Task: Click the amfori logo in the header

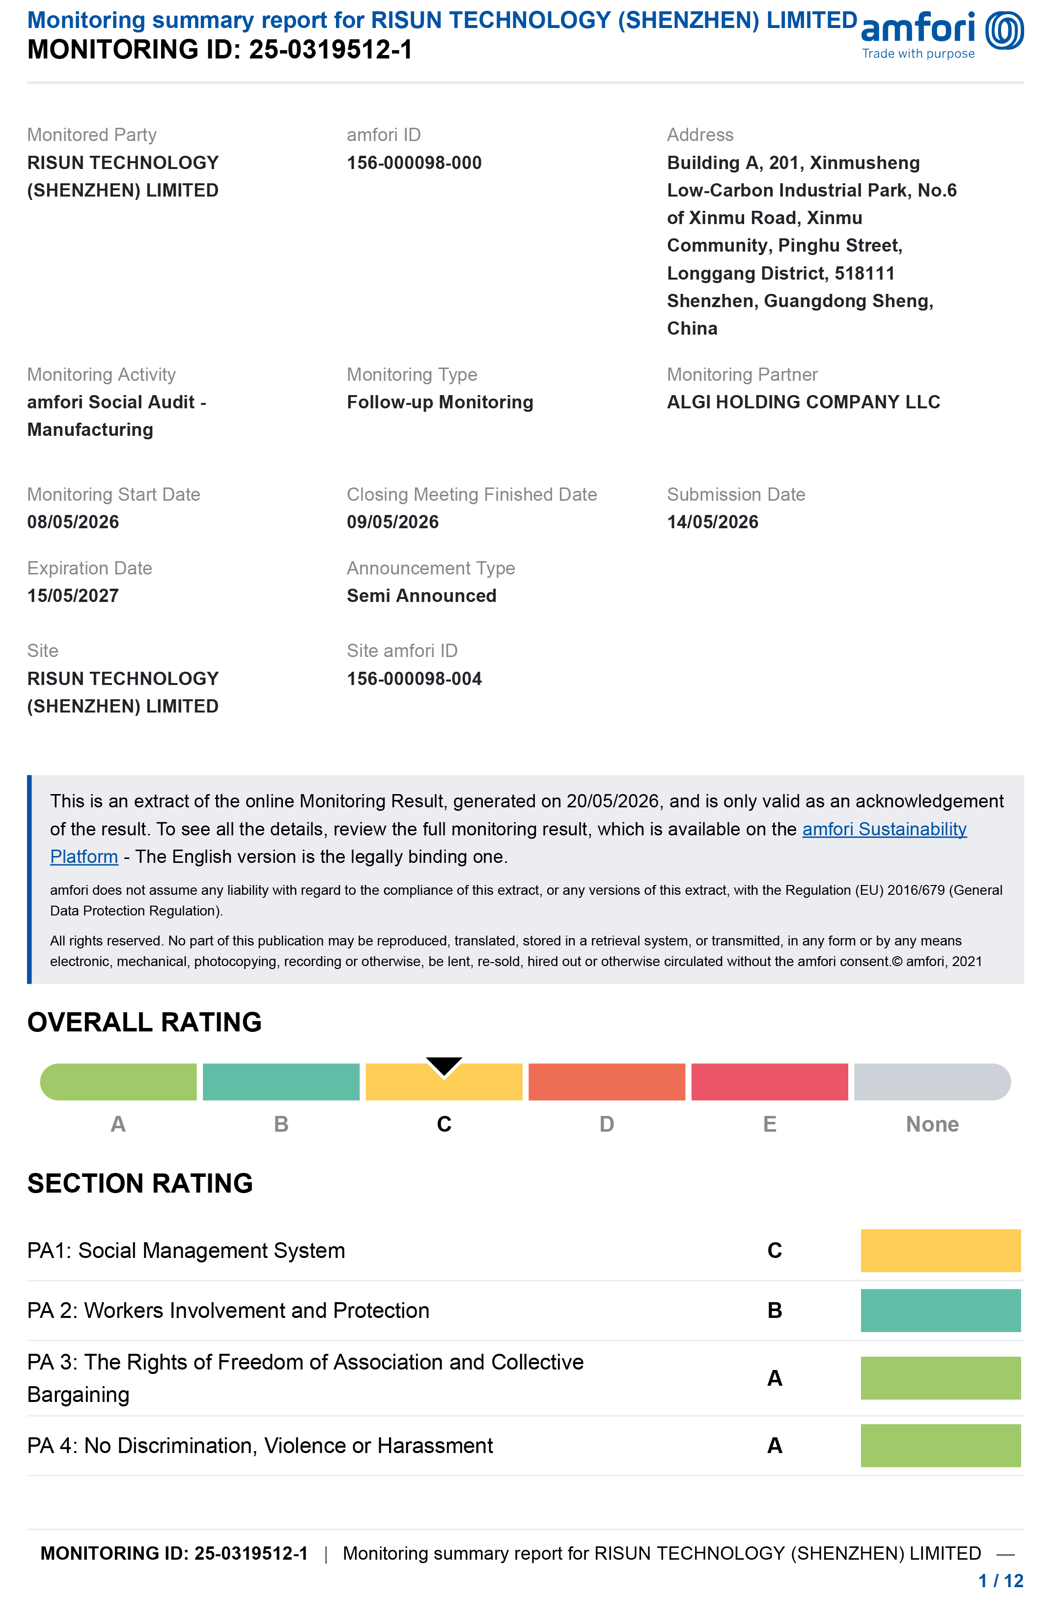Action: point(942,35)
